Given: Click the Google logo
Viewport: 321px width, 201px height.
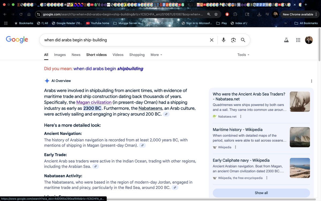Looking at the screenshot, I should click(17, 40).
